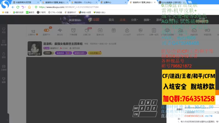219x123 pixels.
Task: Open the gauge task icon in anchor toolbar
Action: 194,32
